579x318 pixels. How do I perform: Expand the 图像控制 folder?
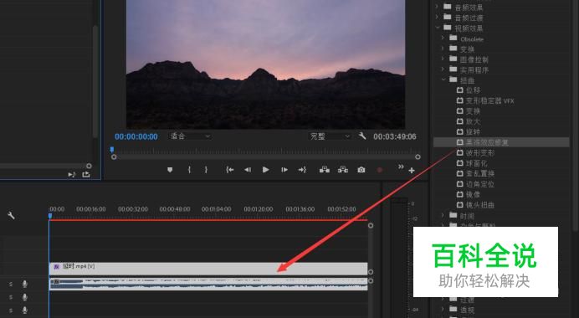[443, 59]
